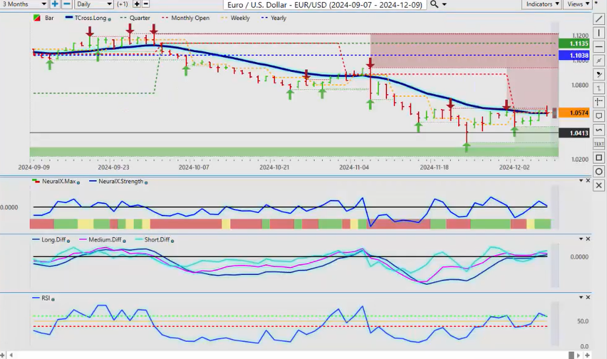The image size is (607, 359).
Task: Select the trend line drawing tool
Action: [x=598, y=18]
